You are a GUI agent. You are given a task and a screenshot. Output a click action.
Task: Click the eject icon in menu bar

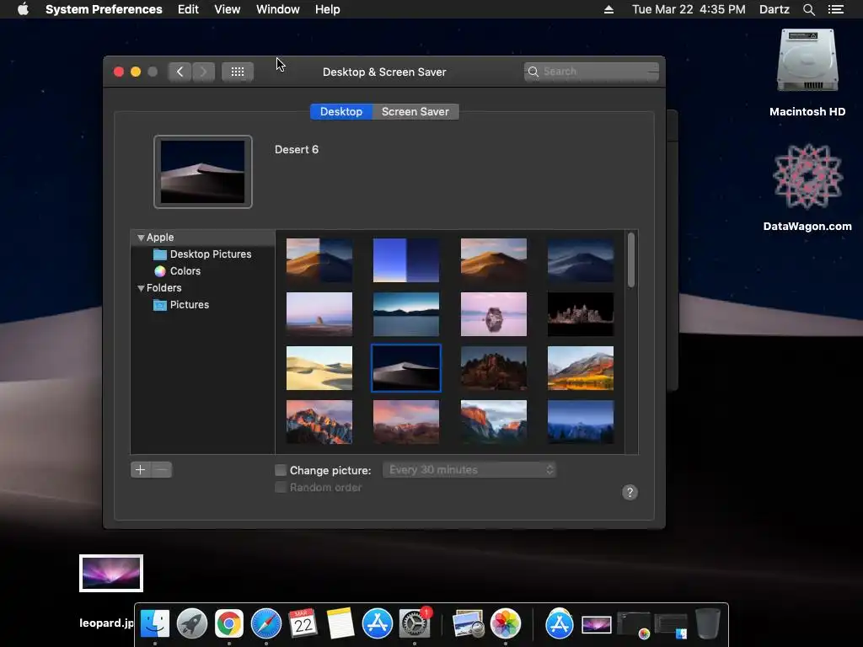(608, 9)
